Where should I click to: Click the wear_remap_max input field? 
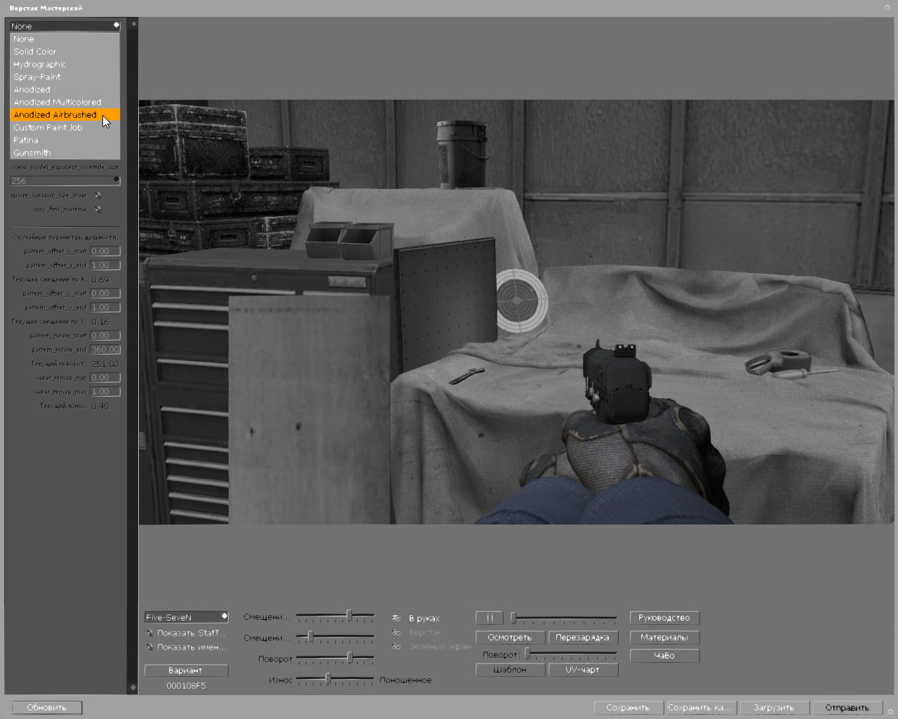coord(105,392)
